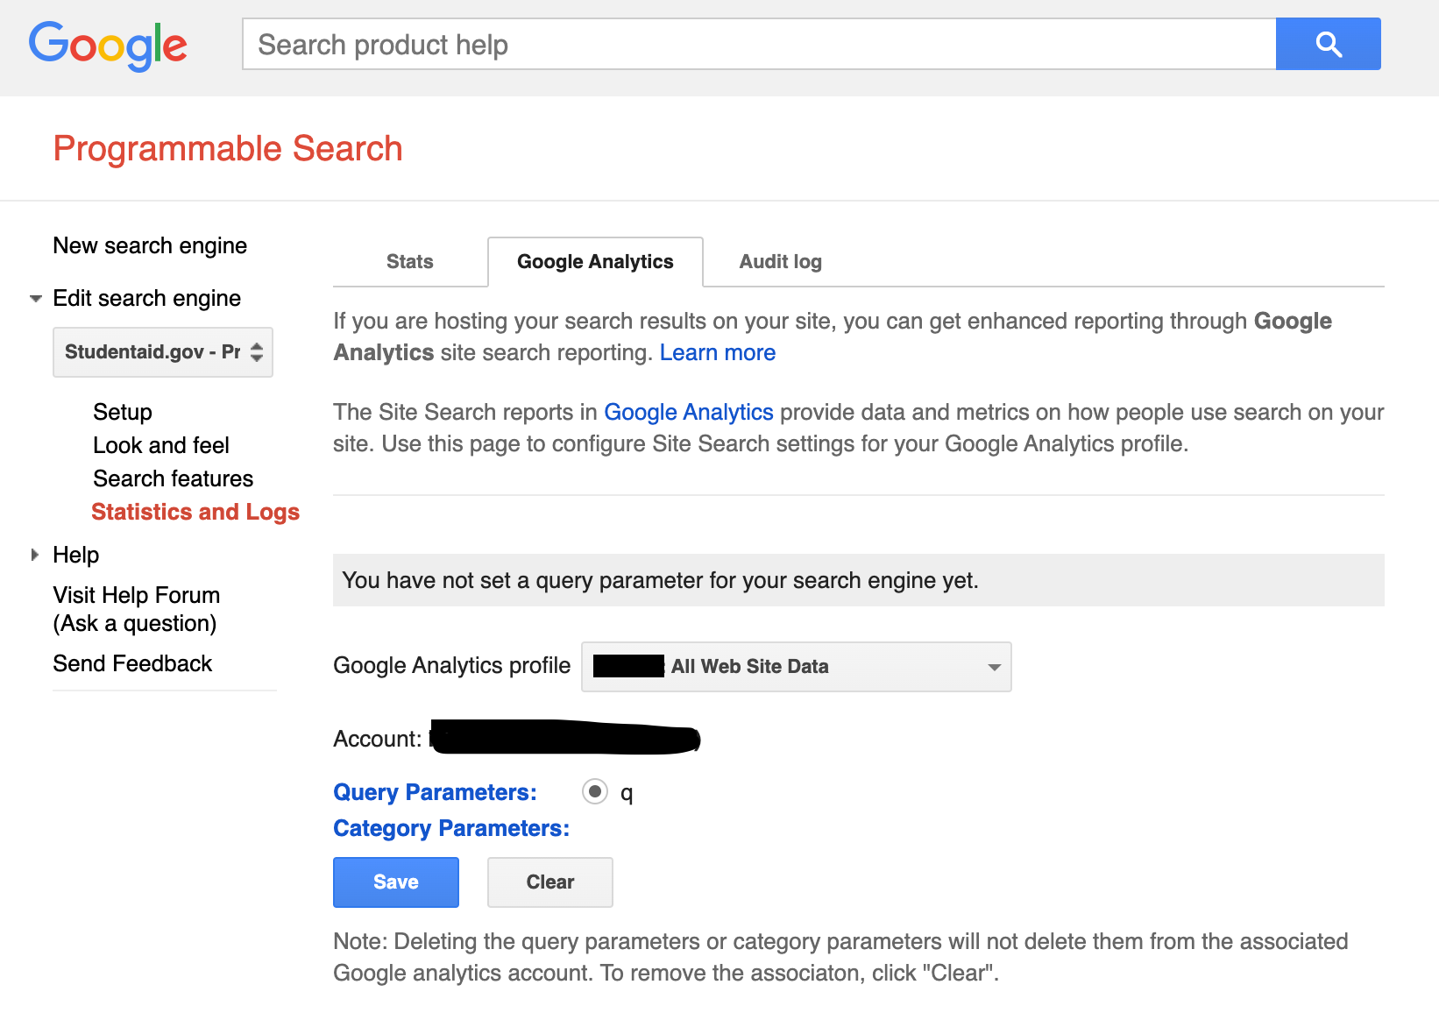The image size is (1439, 1013).
Task: Open the Google Analytics profile dropdown
Action: 796,667
